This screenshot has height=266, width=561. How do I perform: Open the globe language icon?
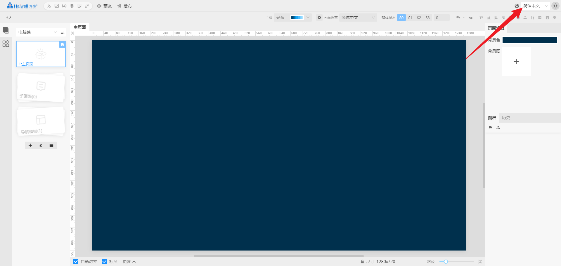(x=517, y=6)
